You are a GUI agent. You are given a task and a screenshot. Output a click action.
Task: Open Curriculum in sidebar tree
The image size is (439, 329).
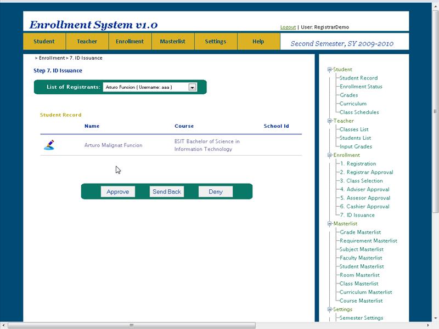[353, 104]
